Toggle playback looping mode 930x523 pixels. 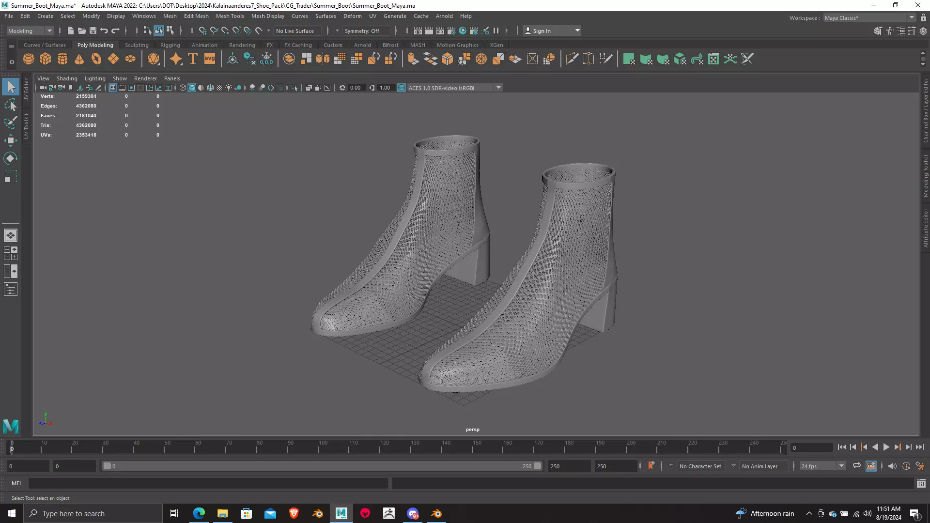point(856,466)
